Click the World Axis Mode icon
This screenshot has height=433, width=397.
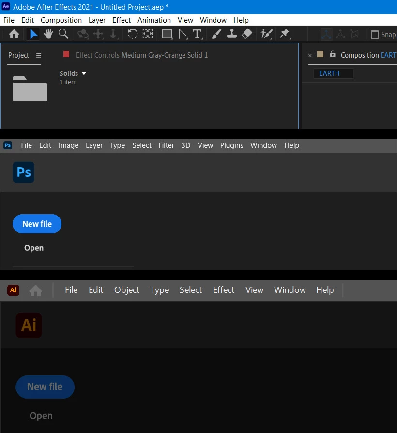point(340,34)
